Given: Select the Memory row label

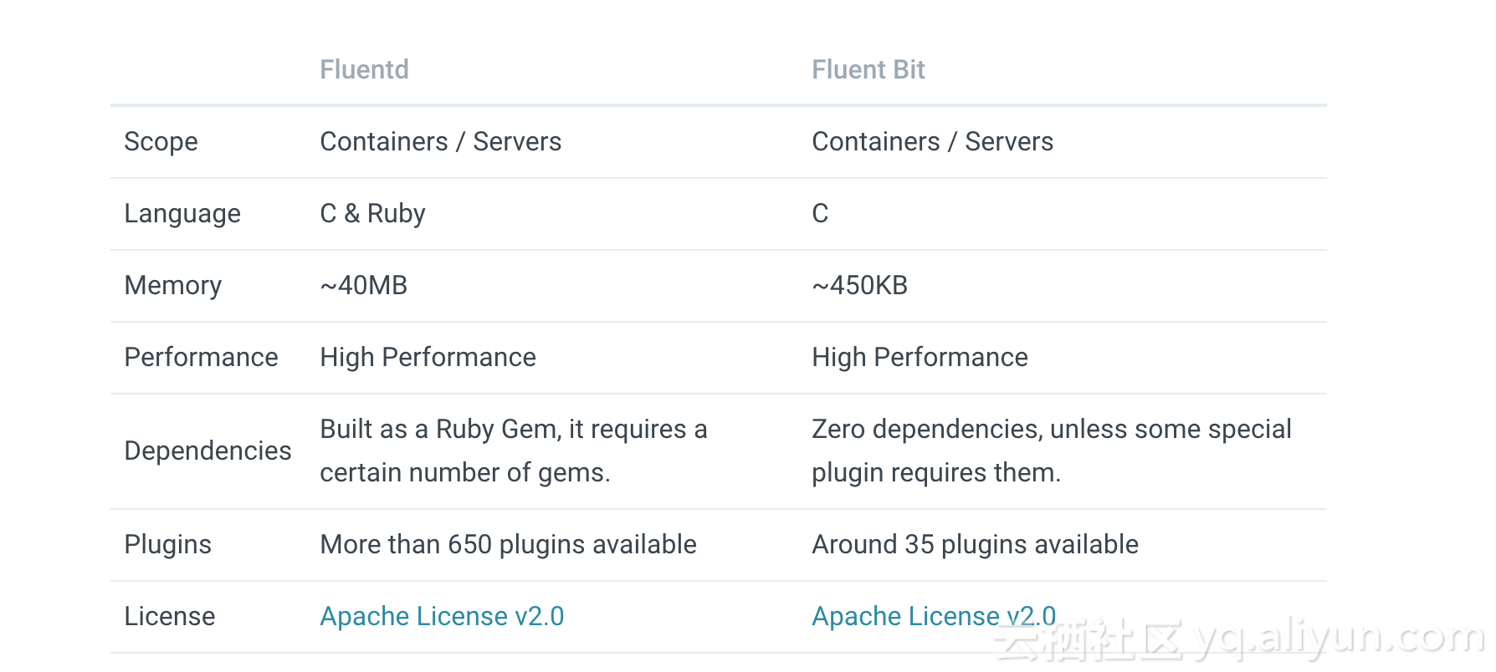Looking at the screenshot, I should 172,285.
